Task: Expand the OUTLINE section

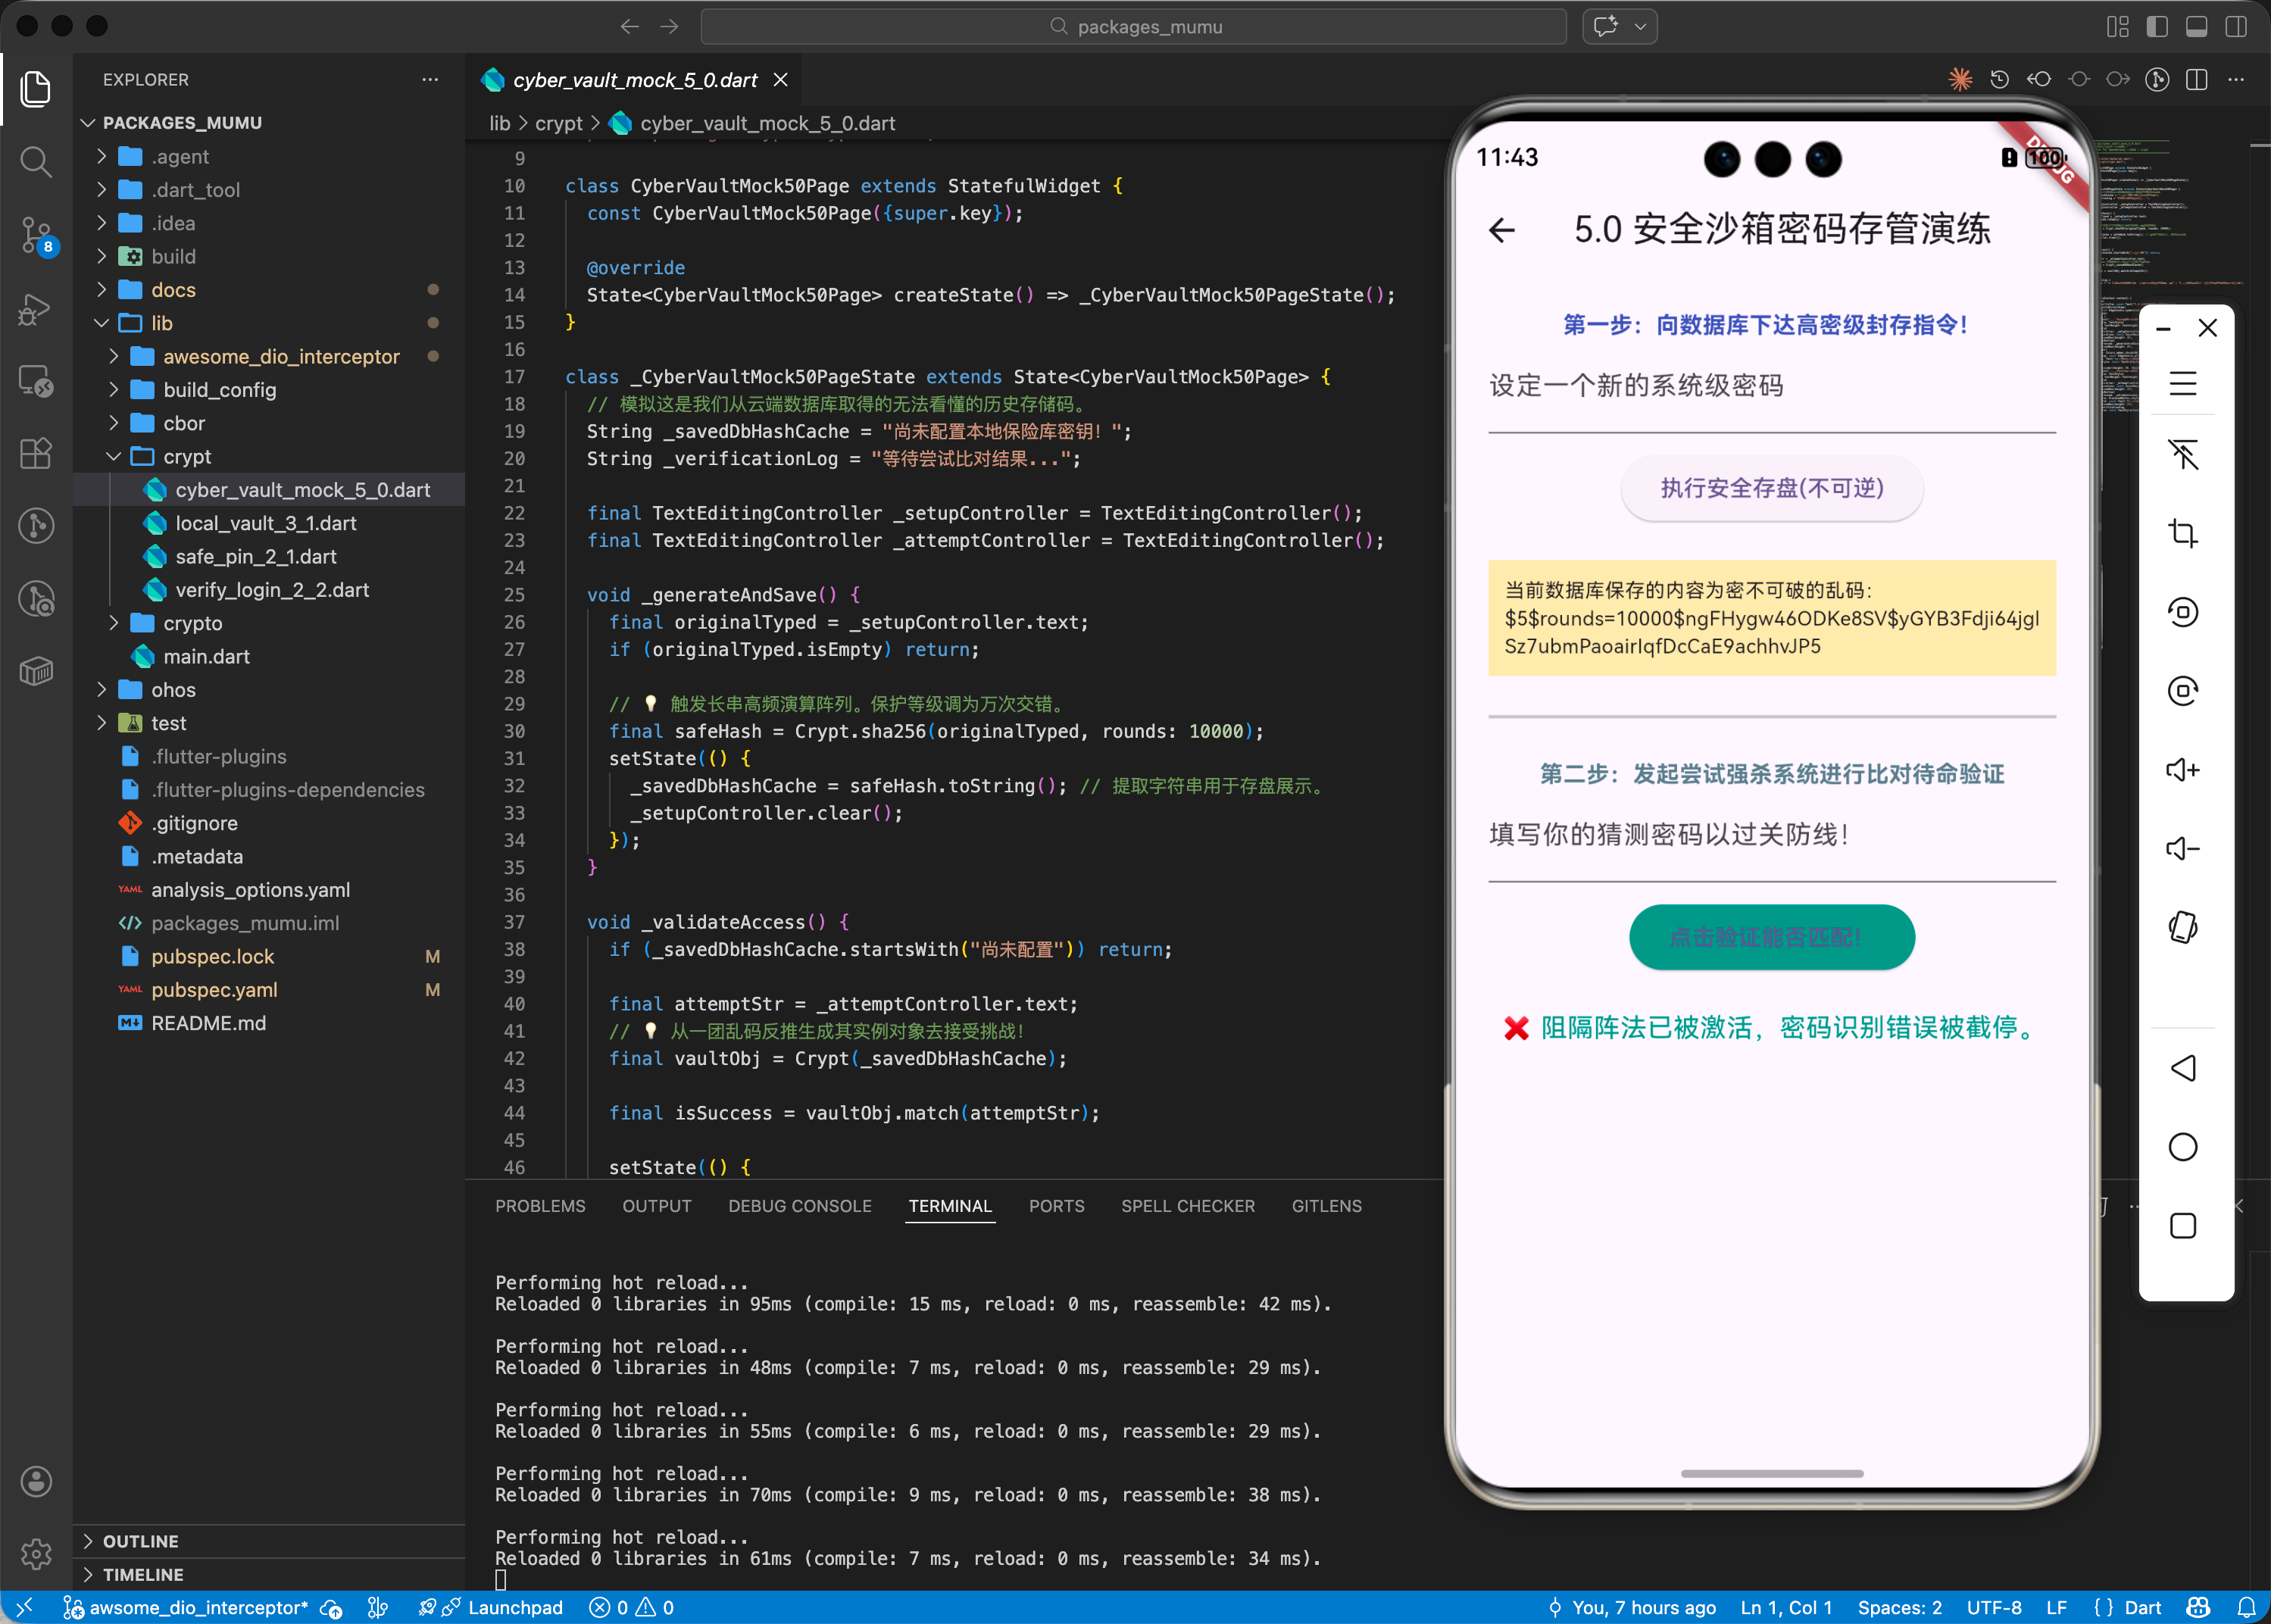Action: tap(140, 1541)
